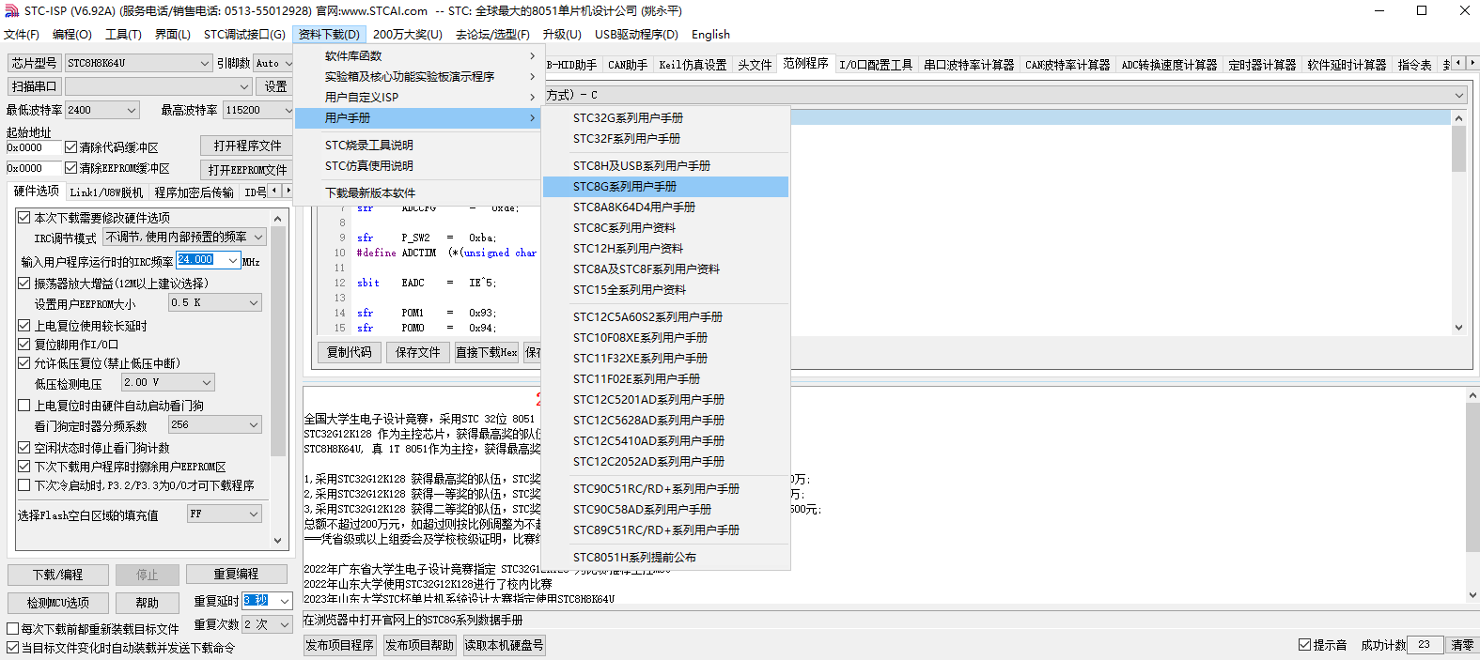Uncheck 本次下载需要修改硬件选项

(x=24, y=218)
